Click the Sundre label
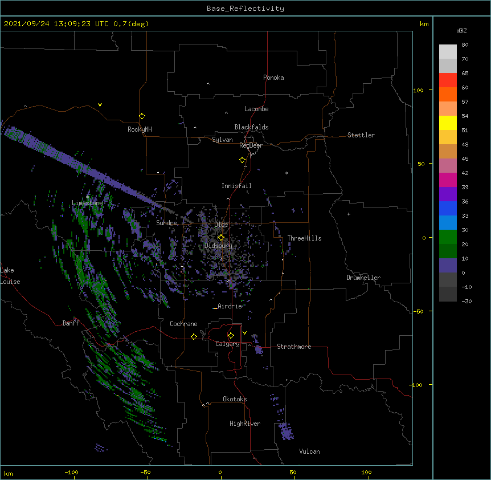This screenshot has width=491, height=480. (x=166, y=223)
